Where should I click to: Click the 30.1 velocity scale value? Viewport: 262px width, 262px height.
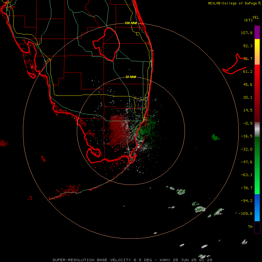(248, 98)
